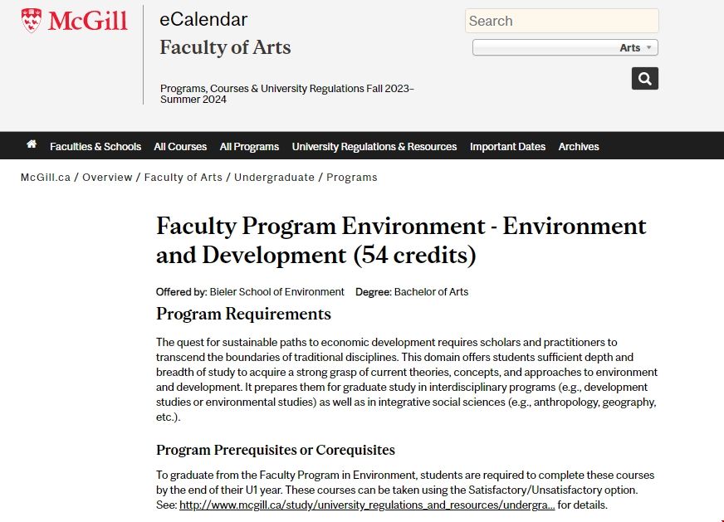Click McGill.ca in the breadcrumb
724x522 pixels.
click(46, 177)
